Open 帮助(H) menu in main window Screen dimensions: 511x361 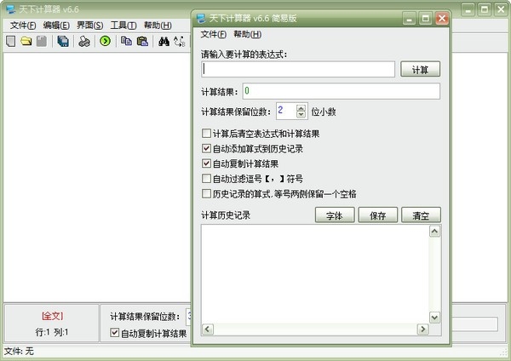tap(158, 26)
